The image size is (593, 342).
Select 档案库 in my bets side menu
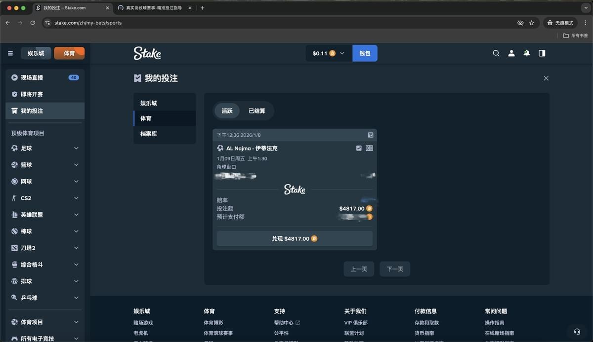click(x=165, y=134)
